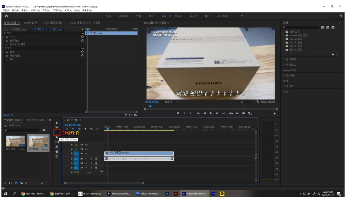Step back one frame in Program monitor

[205, 113]
